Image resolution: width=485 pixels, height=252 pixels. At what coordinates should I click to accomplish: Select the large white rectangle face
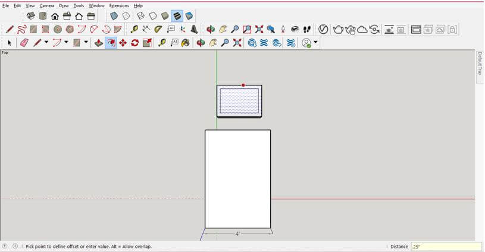coord(238,179)
